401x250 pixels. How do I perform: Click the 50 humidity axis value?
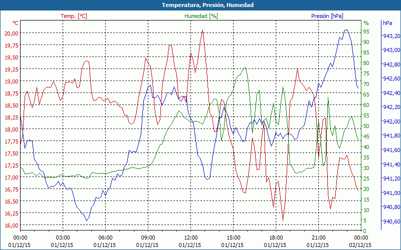tap(366, 126)
